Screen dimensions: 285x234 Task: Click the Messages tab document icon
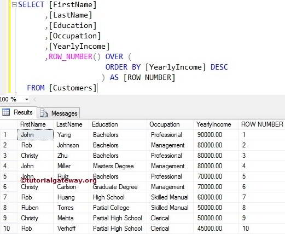(x=44, y=113)
